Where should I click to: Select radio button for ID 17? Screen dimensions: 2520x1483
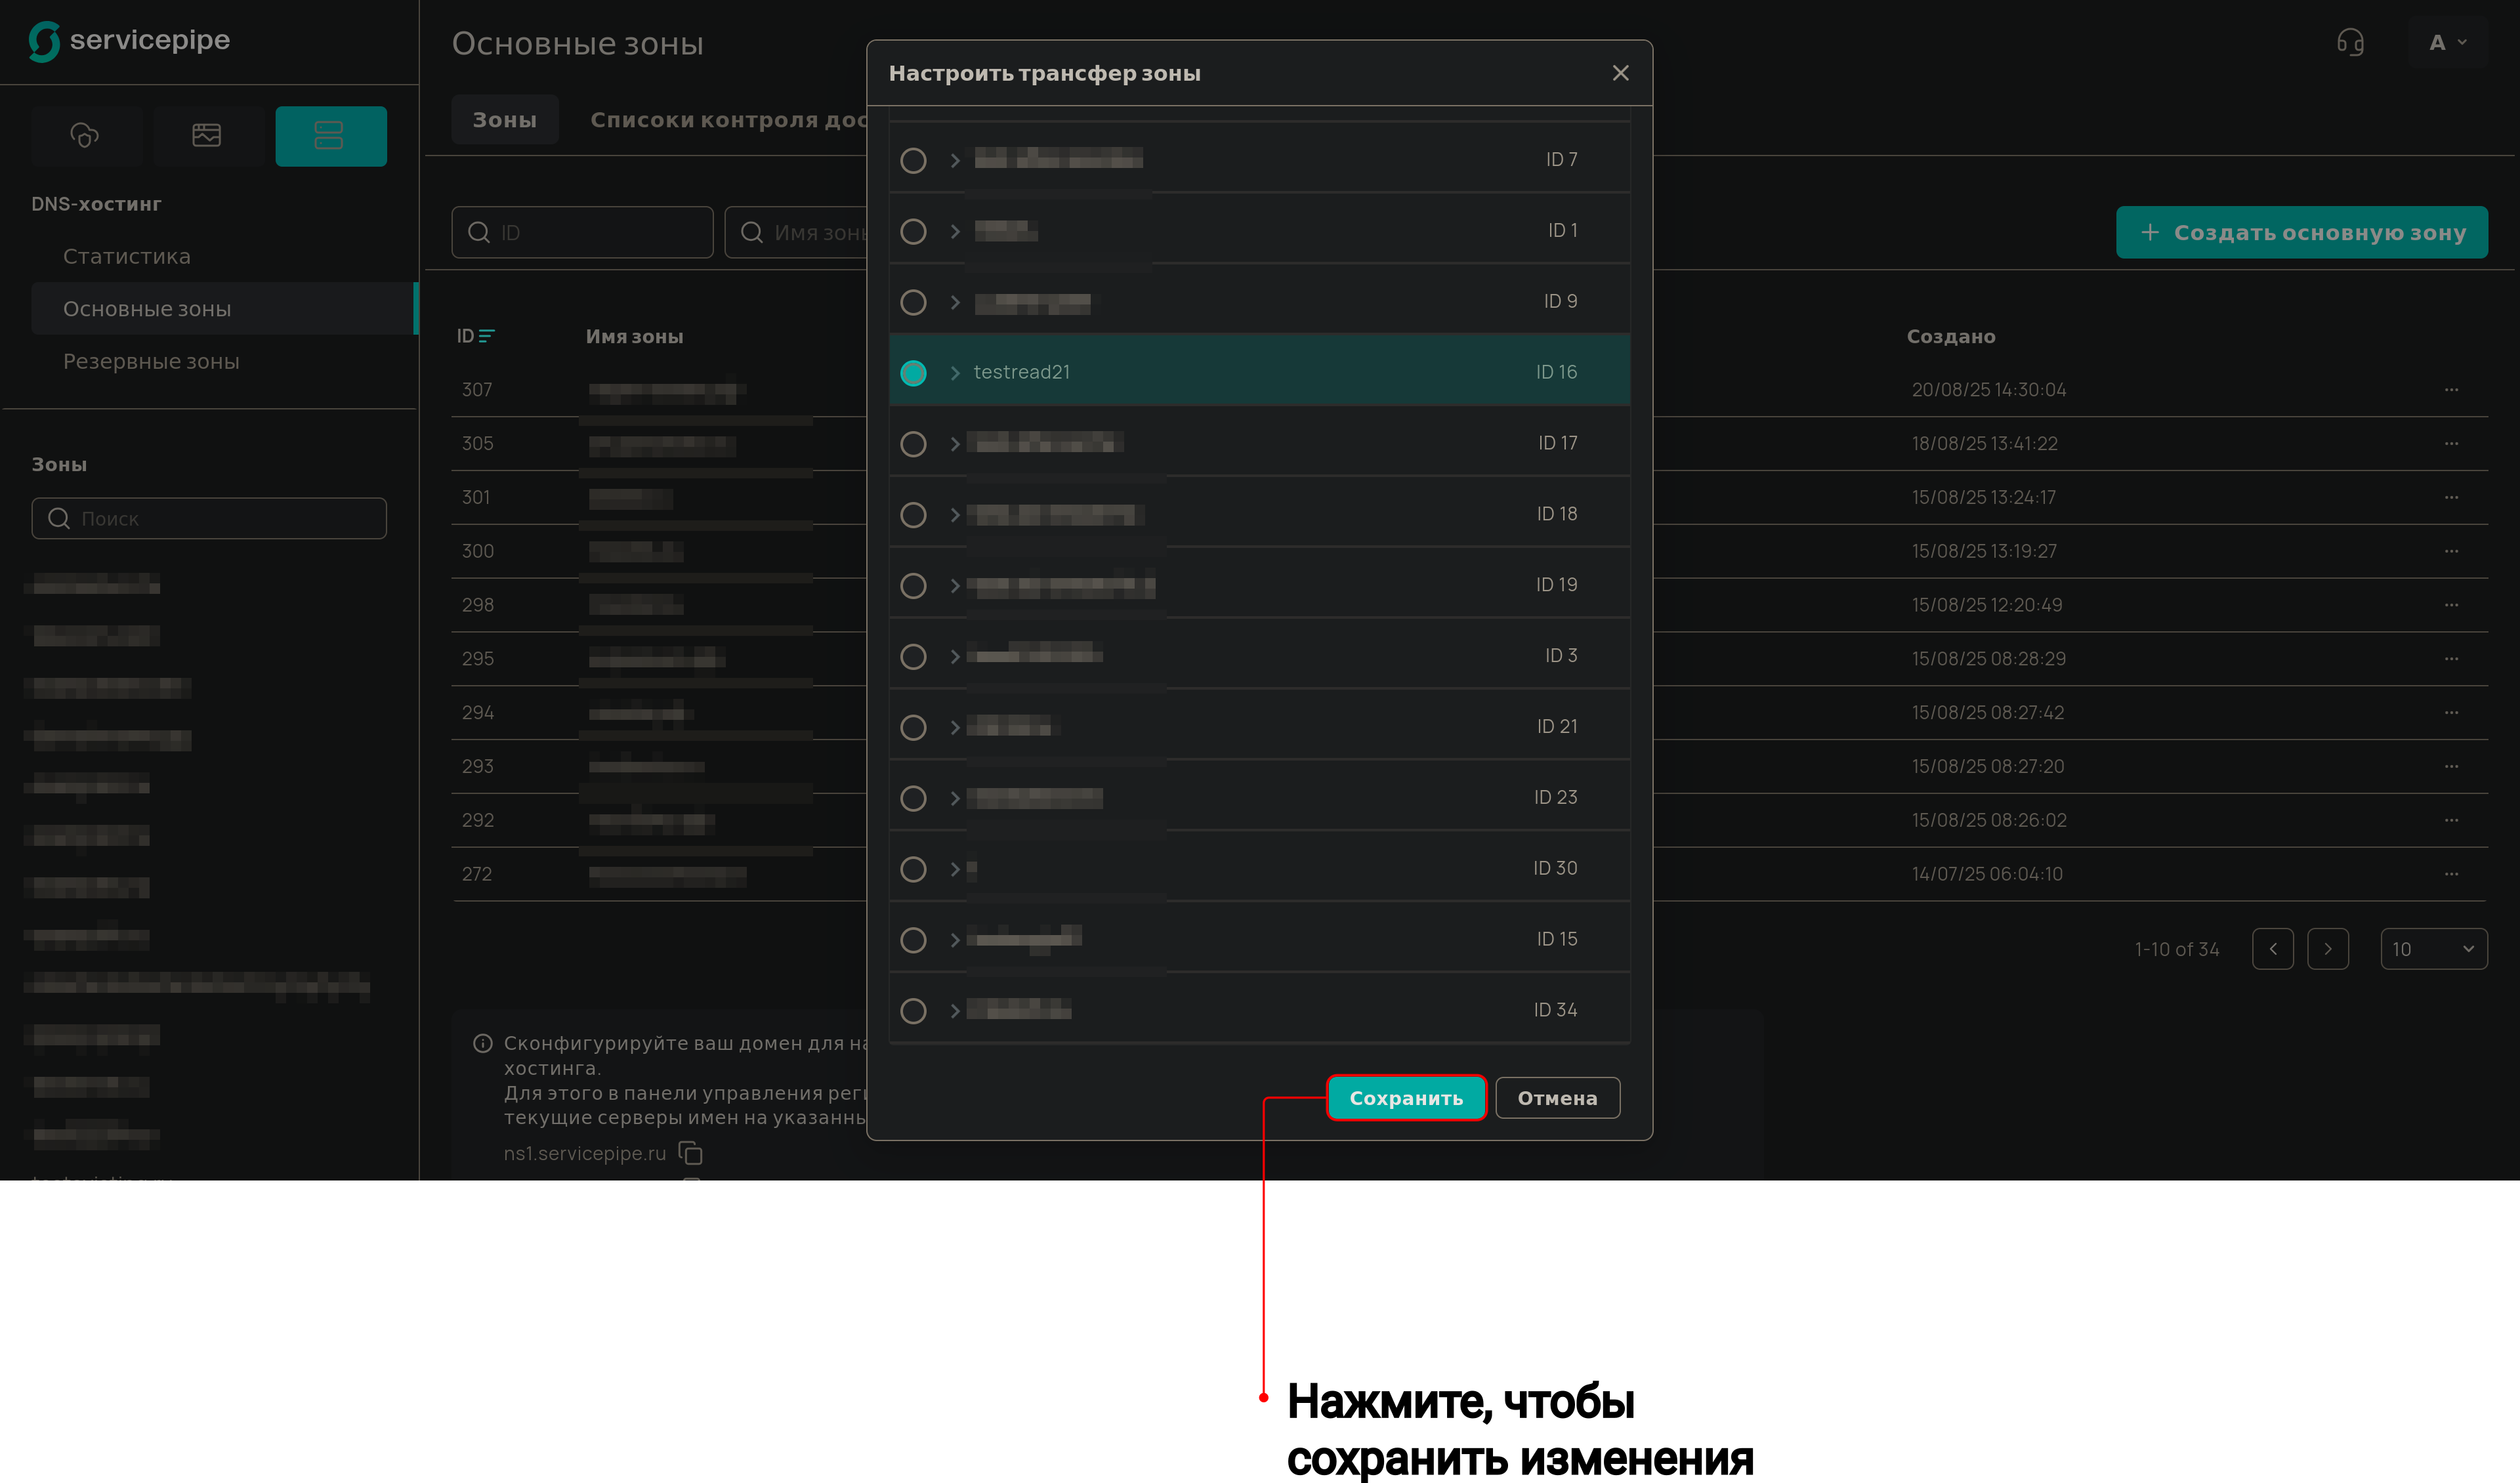pyautogui.click(x=913, y=444)
